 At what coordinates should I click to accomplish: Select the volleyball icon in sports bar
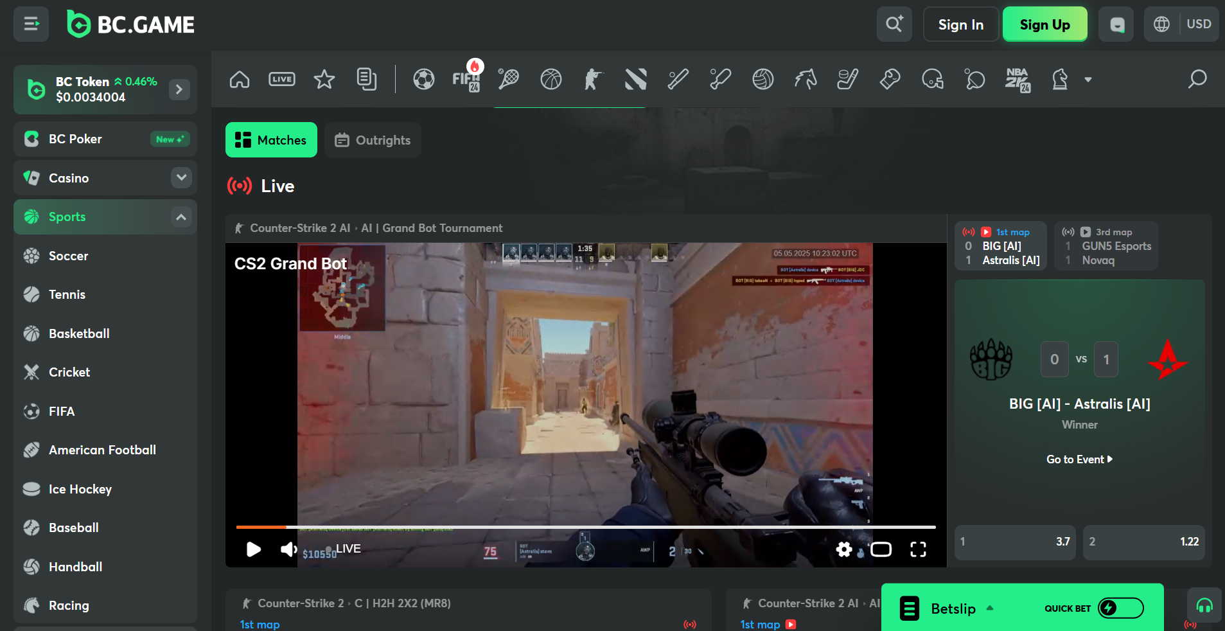coord(763,80)
